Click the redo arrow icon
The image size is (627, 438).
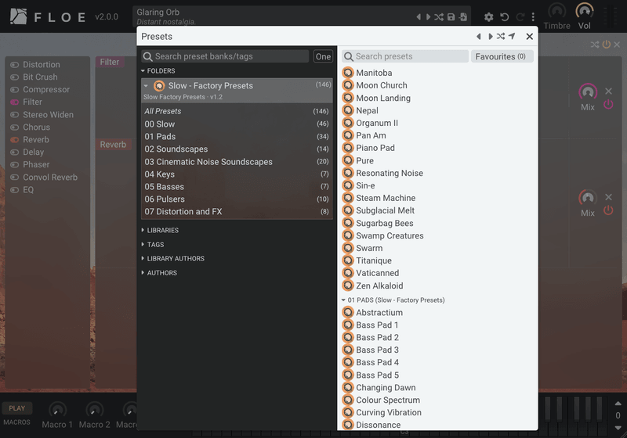pos(520,17)
